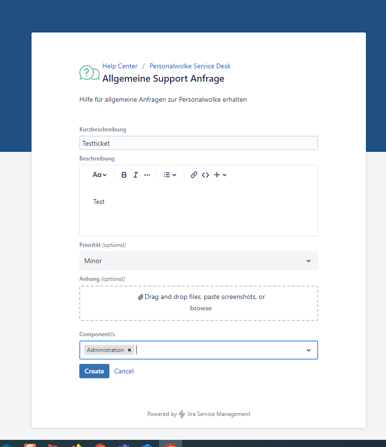Insert a link using the link icon
The width and height of the screenshot is (386, 447).
(194, 175)
